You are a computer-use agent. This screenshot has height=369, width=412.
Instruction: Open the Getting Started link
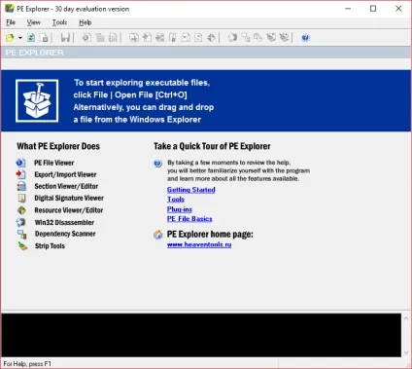point(191,190)
